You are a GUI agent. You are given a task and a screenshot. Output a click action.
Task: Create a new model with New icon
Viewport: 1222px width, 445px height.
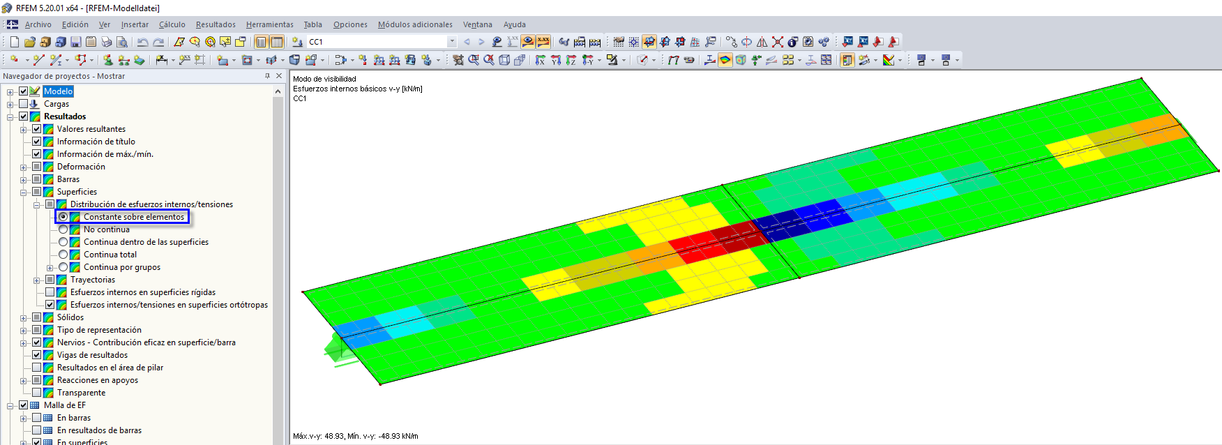14,42
